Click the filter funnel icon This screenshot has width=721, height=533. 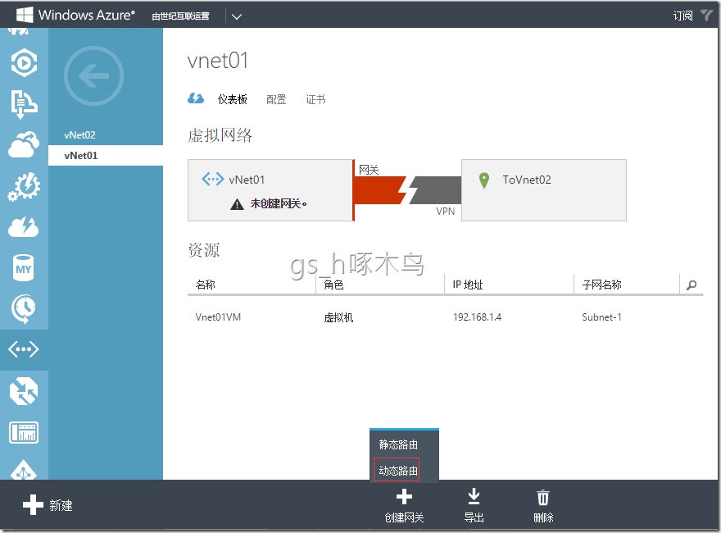point(706,16)
